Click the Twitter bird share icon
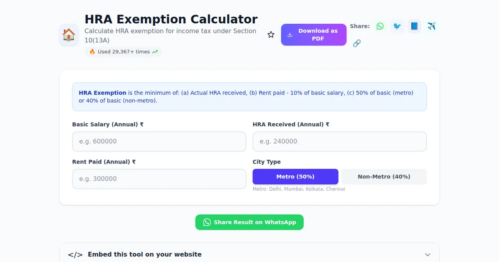This screenshot has width=499, height=262. click(x=397, y=26)
